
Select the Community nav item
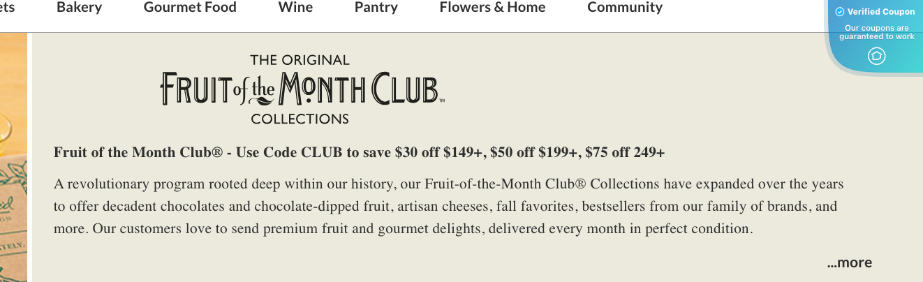(x=625, y=8)
